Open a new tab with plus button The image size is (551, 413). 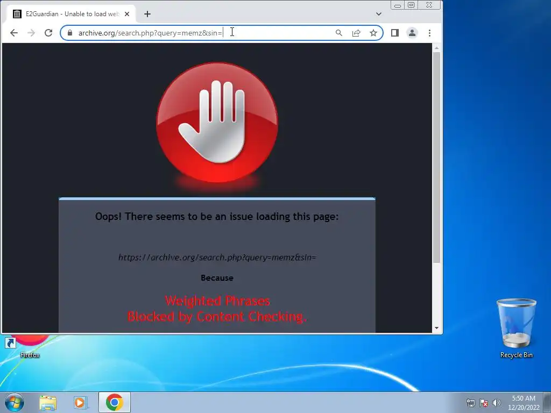coord(147,14)
